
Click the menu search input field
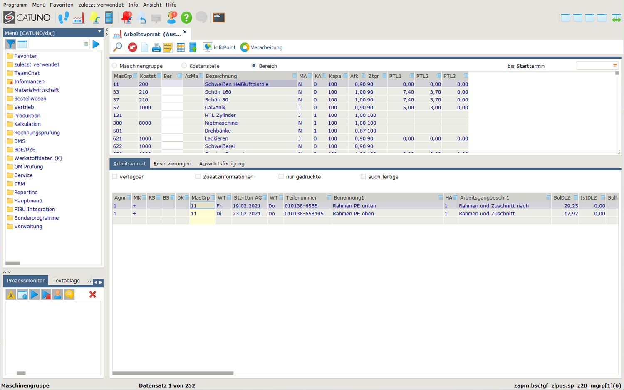coord(56,44)
